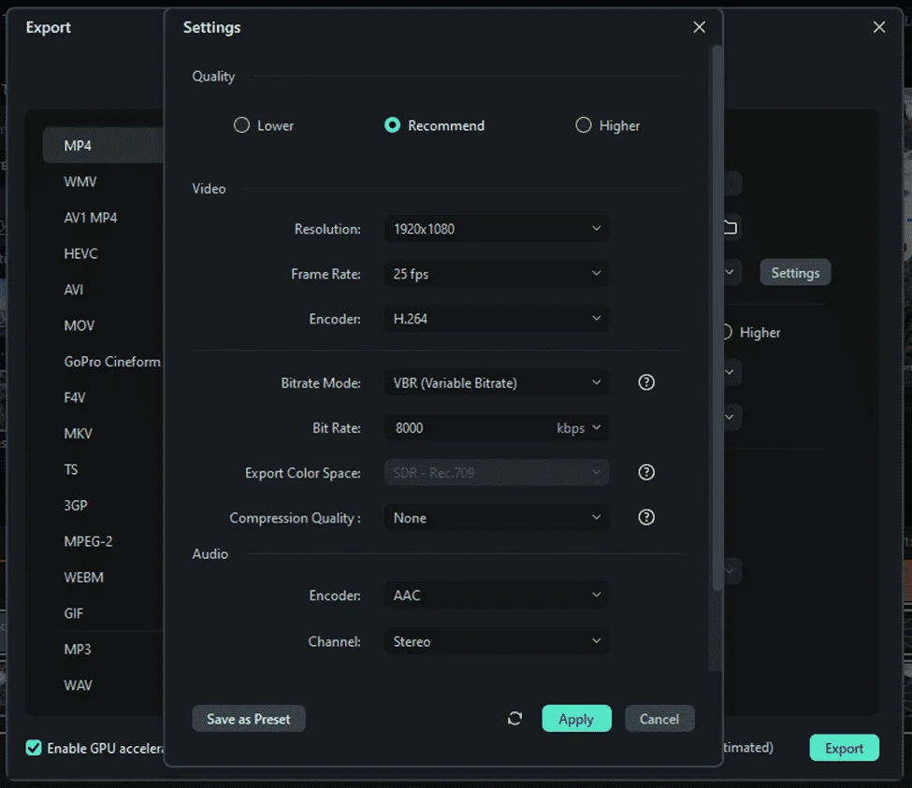Click Settings button in Export window
The height and width of the screenshot is (788, 912).
795,273
